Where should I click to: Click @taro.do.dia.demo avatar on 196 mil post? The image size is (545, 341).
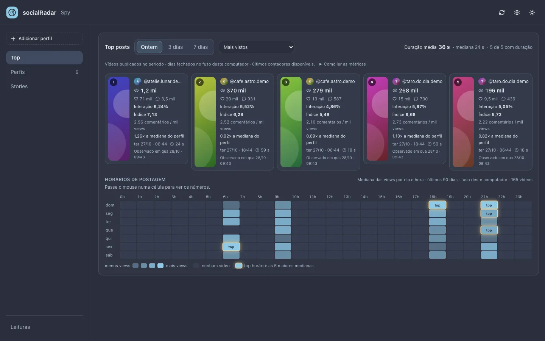click(482, 81)
